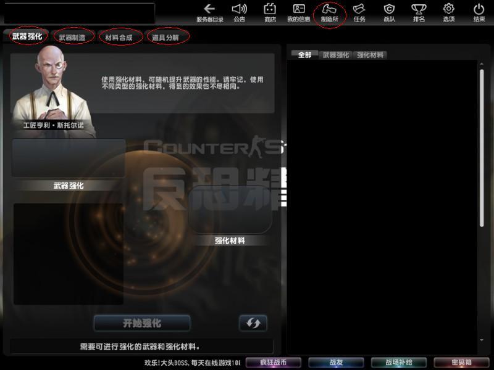Select the 全部 inventory filter tab
The width and height of the screenshot is (494, 370).
tap(304, 55)
